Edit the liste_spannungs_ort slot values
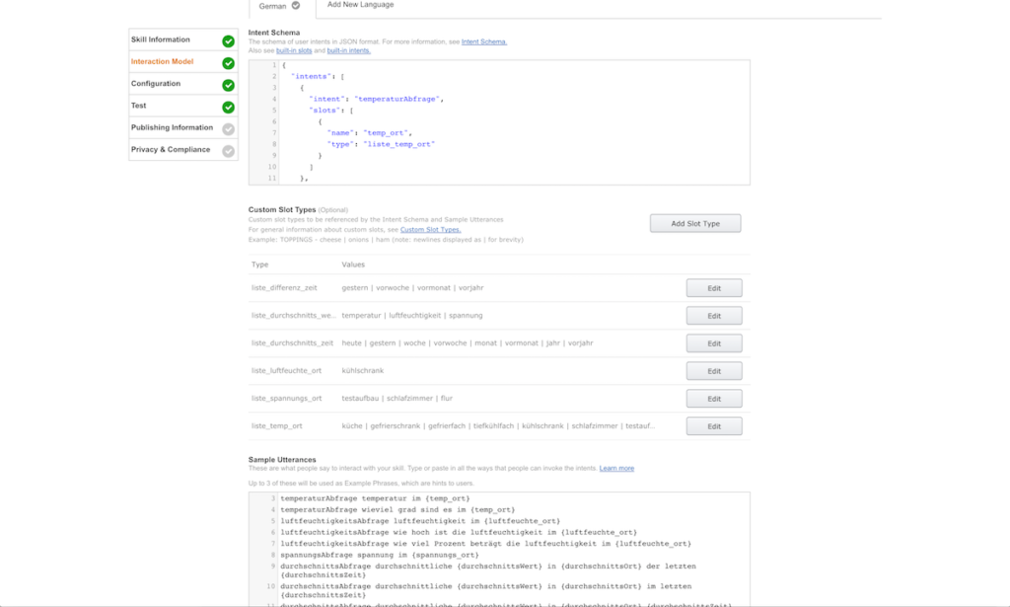 (713, 398)
